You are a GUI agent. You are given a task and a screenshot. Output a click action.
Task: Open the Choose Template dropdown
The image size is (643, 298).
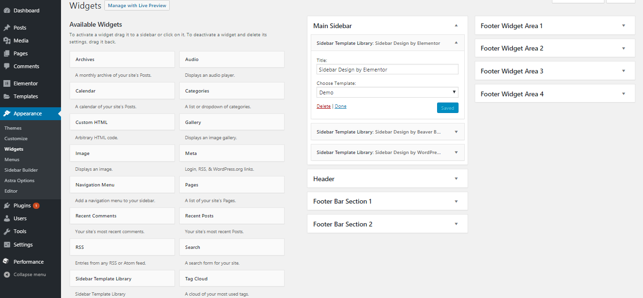click(387, 92)
